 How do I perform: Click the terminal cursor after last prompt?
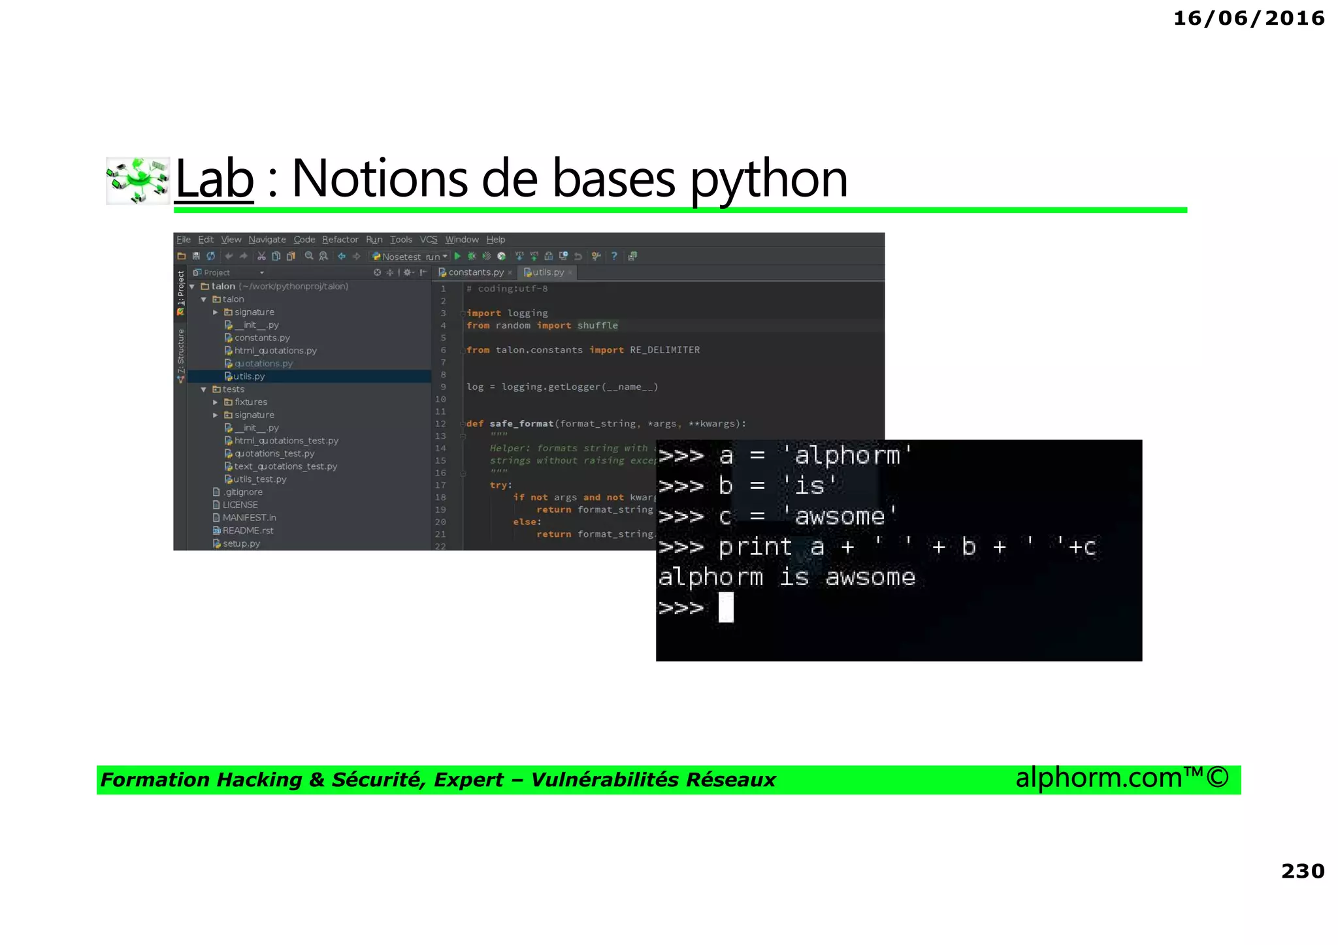[x=726, y=607]
